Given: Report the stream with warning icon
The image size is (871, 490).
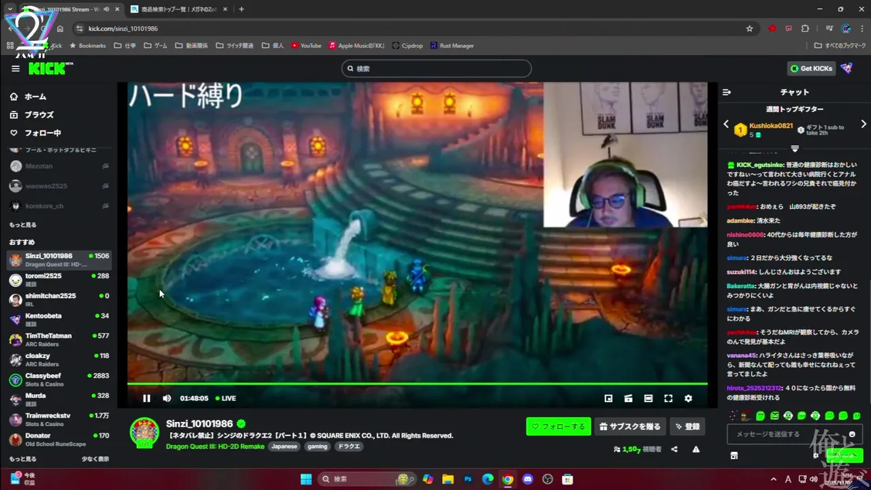Looking at the screenshot, I should [695, 449].
